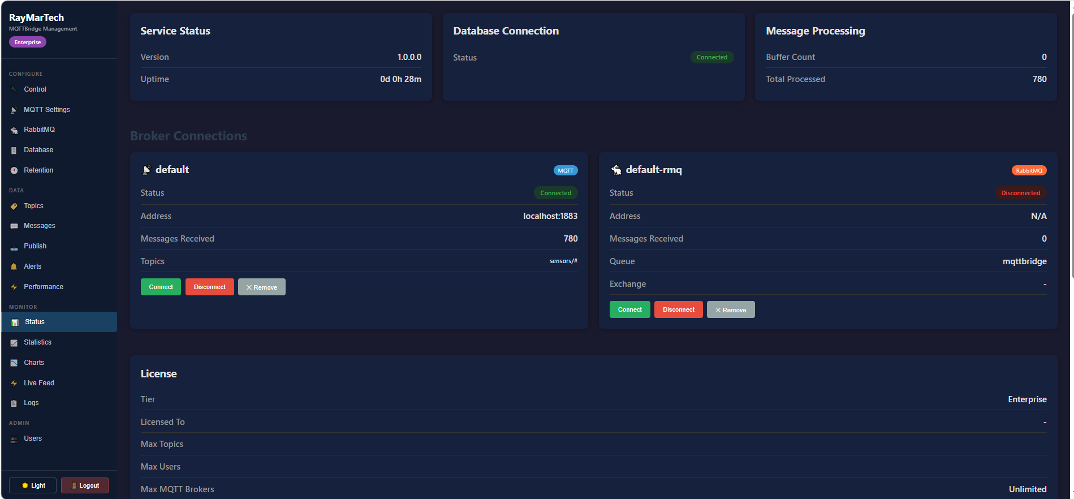Click the Publish outbox icon
This screenshot has height=499, width=1074.
tap(14, 247)
